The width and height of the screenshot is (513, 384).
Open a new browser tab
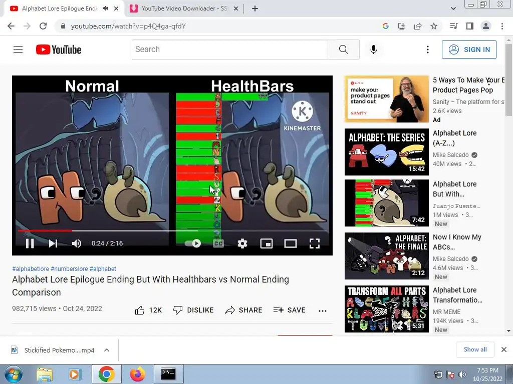coord(255,8)
